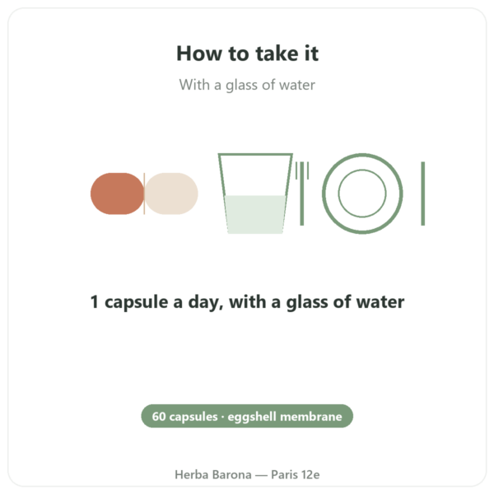
Task: Click the terracotta capsule half
Action: tap(117, 193)
